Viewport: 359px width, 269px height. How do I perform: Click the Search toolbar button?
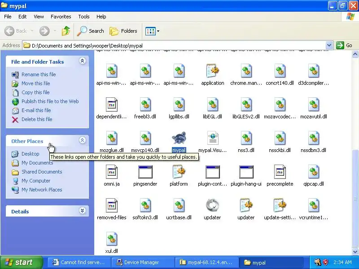tap(91, 31)
